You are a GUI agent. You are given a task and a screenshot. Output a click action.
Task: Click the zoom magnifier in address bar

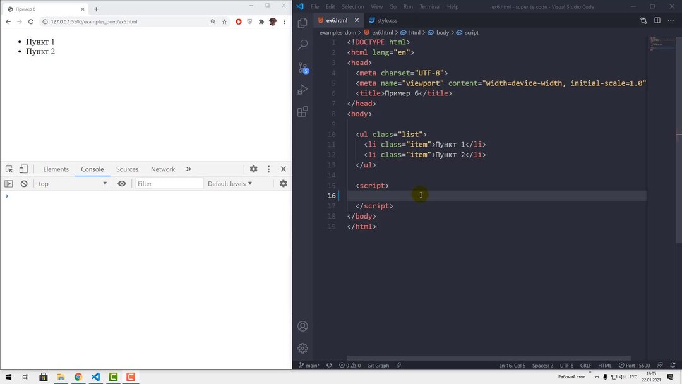213,21
